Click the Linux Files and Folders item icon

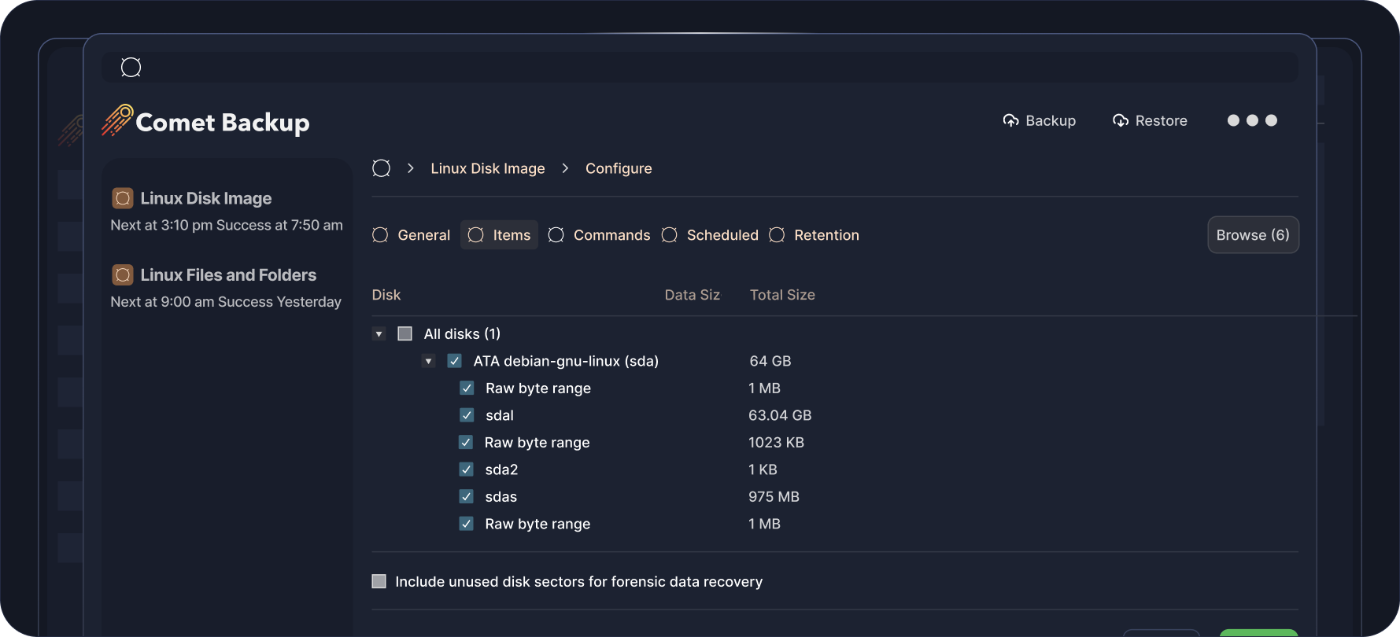122,275
